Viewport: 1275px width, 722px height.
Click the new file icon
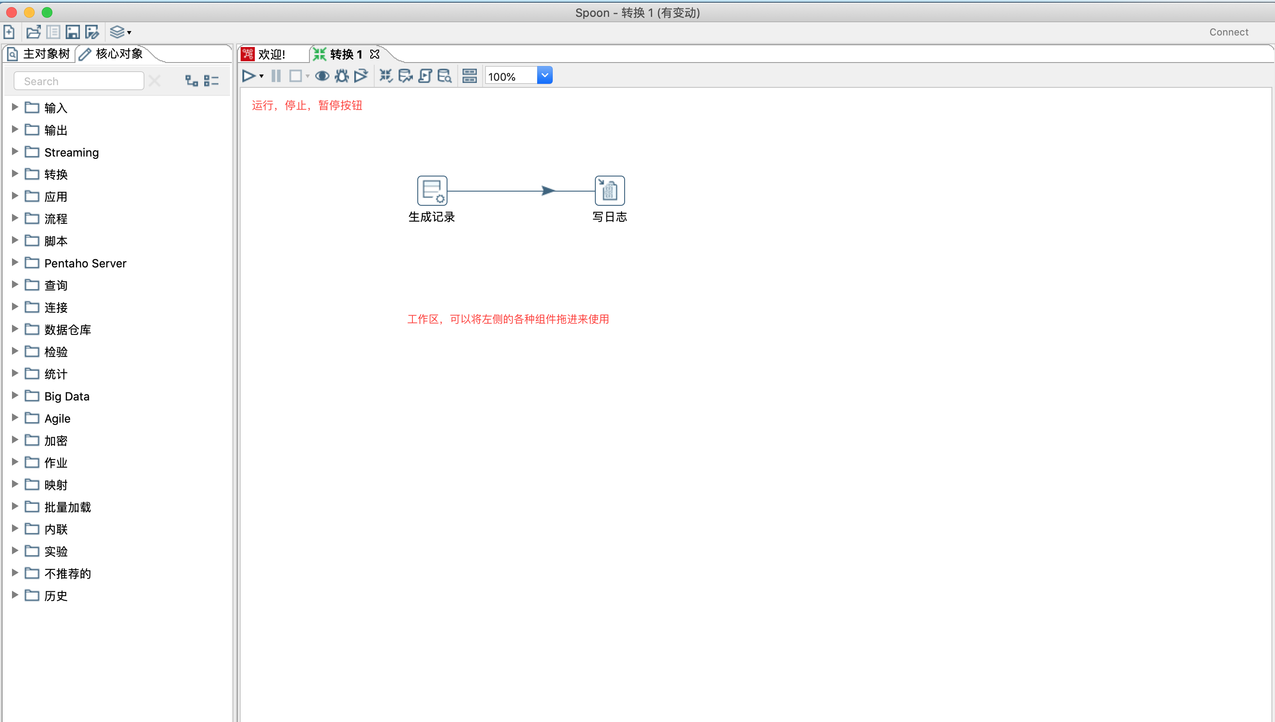coord(9,32)
